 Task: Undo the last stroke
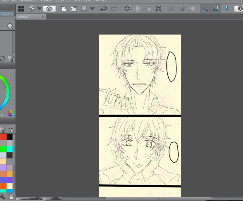point(103,9)
